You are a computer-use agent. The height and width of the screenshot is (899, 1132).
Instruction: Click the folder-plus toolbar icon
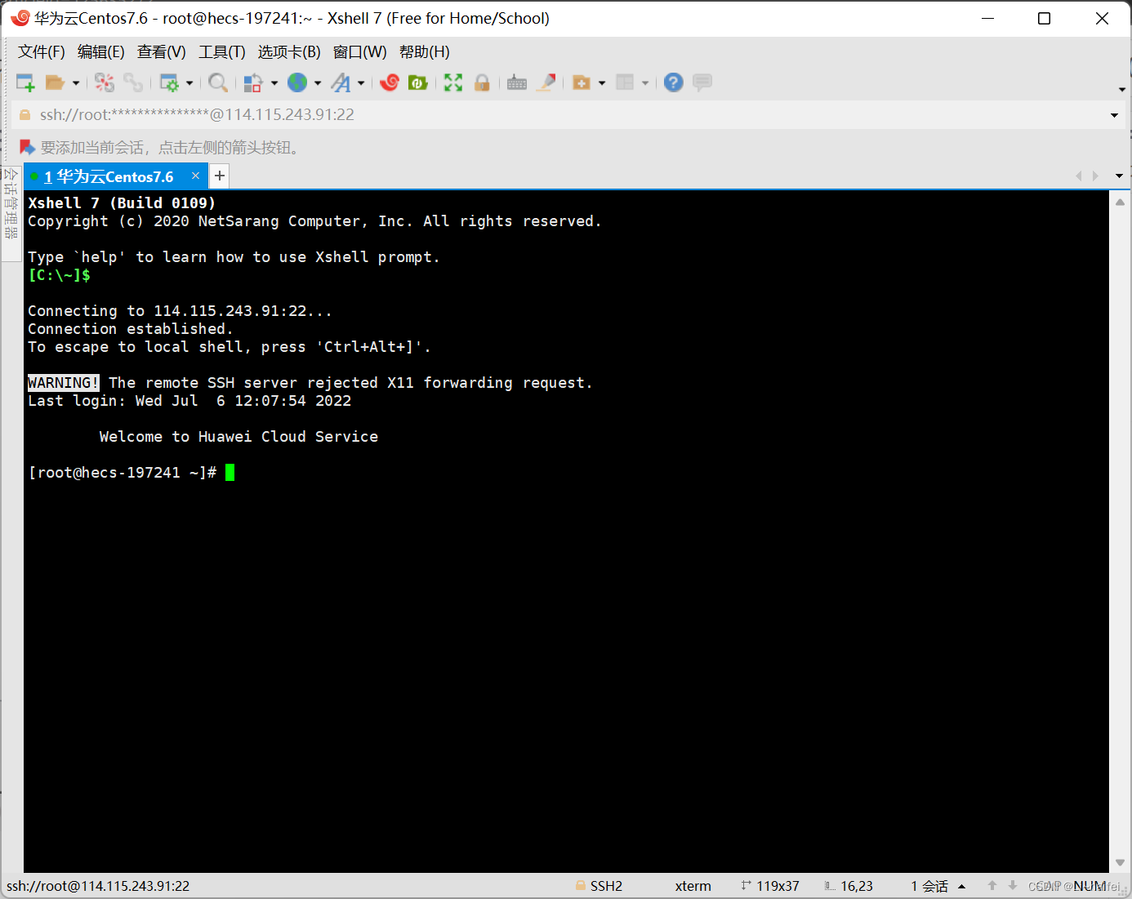tap(582, 82)
